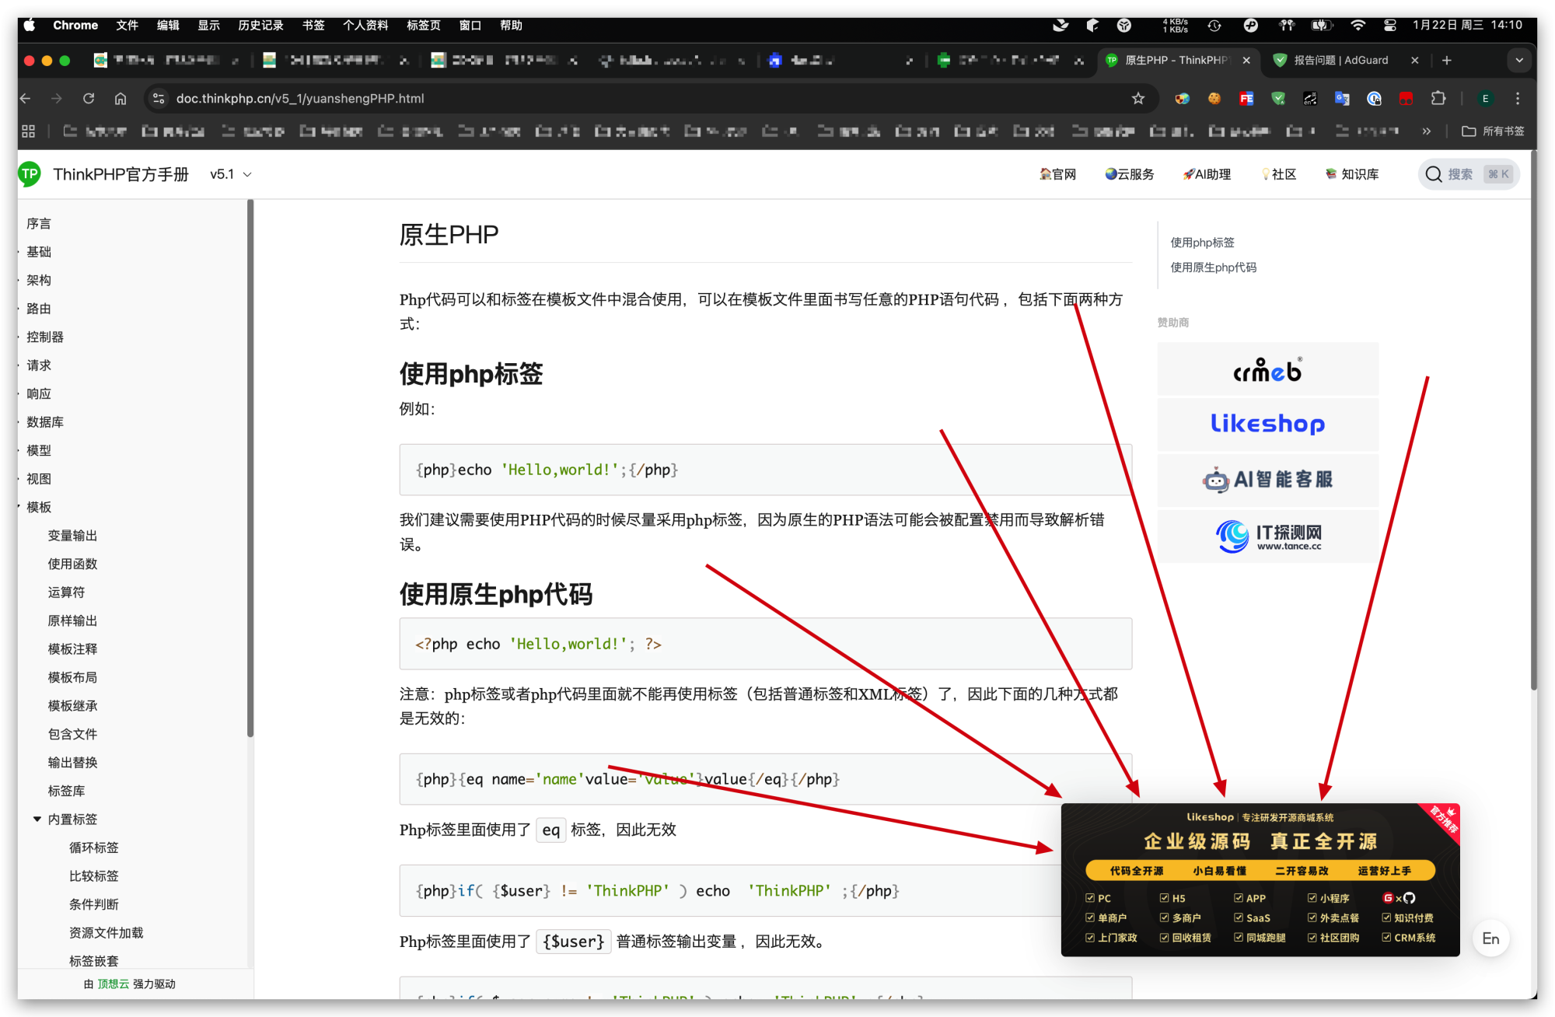Click the Wi-Fi status icon

[x=1358, y=25]
